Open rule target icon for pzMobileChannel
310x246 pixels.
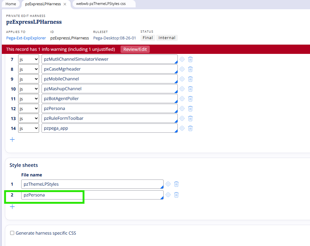182,79
